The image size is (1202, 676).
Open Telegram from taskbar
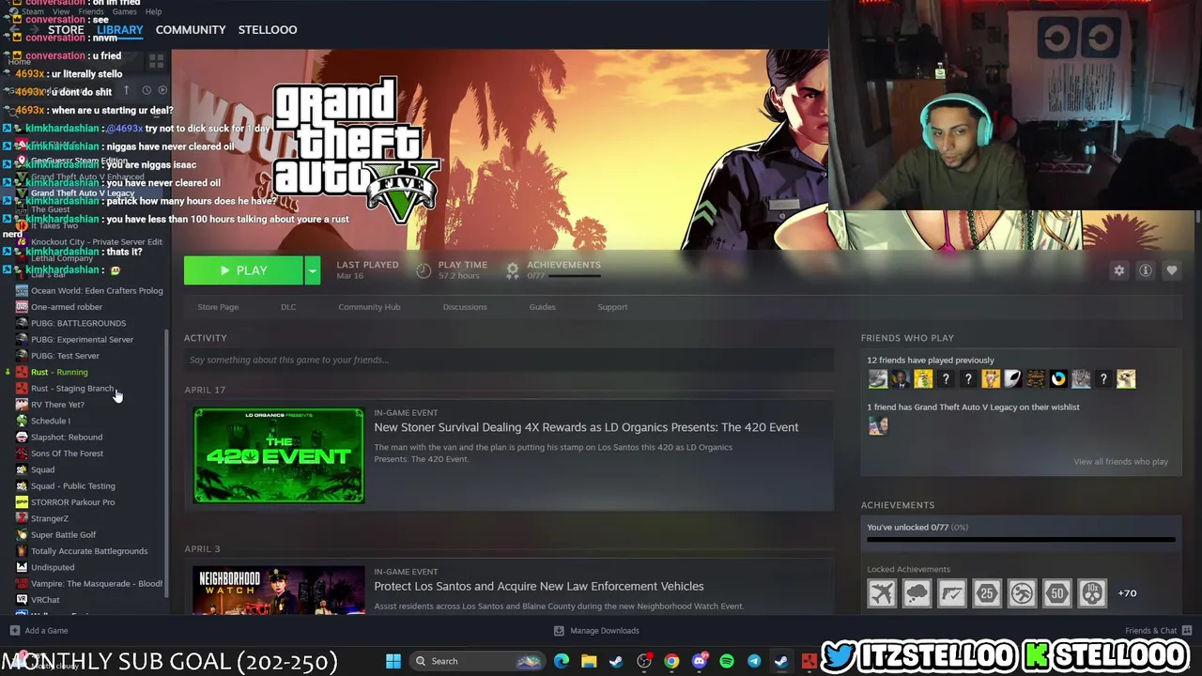[x=754, y=661]
